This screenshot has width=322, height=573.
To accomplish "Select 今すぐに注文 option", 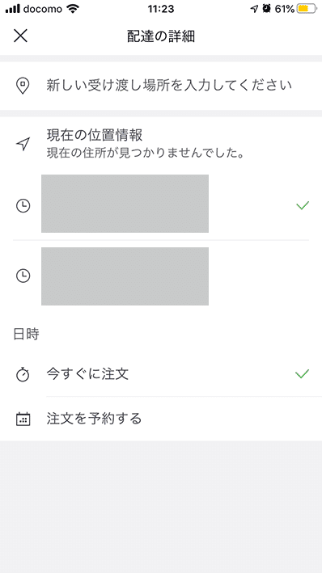I will 161,374.
